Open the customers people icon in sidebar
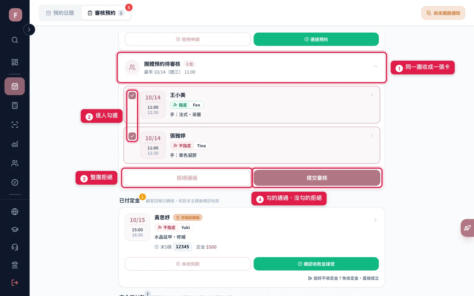Screen dimensions: 474x296 coord(15,163)
